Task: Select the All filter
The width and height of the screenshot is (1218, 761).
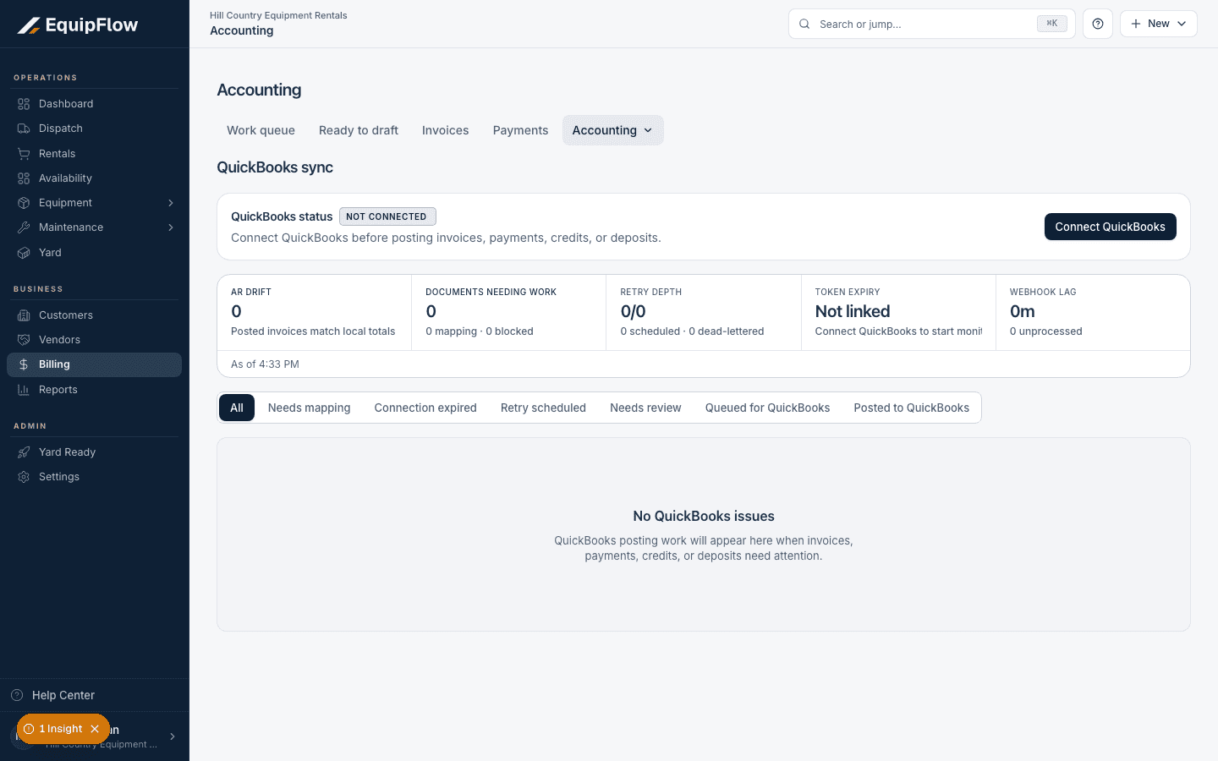Action: tap(237, 408)
